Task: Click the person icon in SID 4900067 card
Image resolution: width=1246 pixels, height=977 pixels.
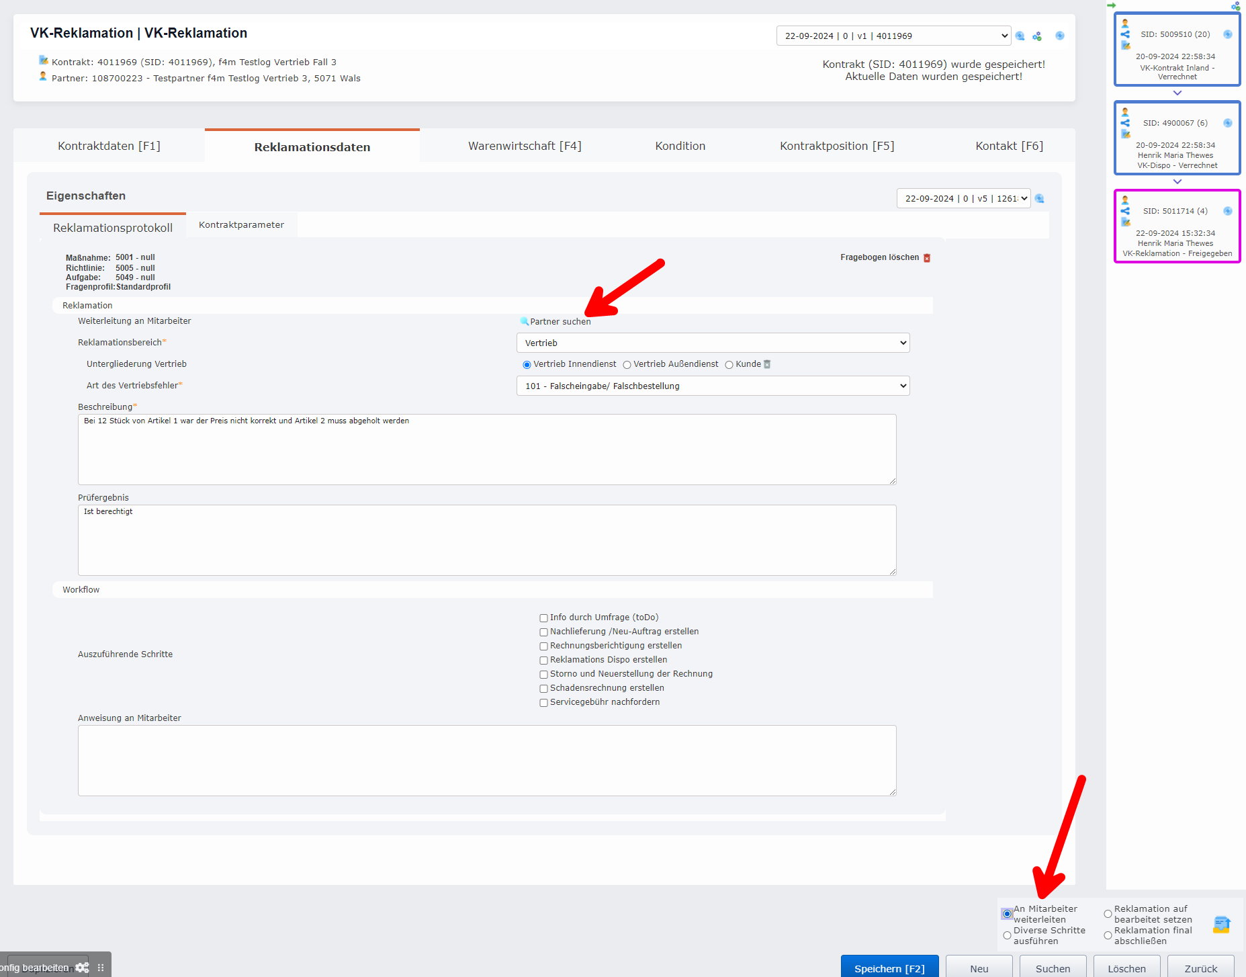Action: click(x=1125, y=112)
